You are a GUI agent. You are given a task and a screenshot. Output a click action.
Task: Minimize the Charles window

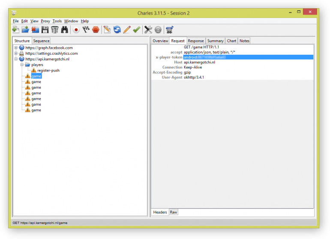click(291, 12)
